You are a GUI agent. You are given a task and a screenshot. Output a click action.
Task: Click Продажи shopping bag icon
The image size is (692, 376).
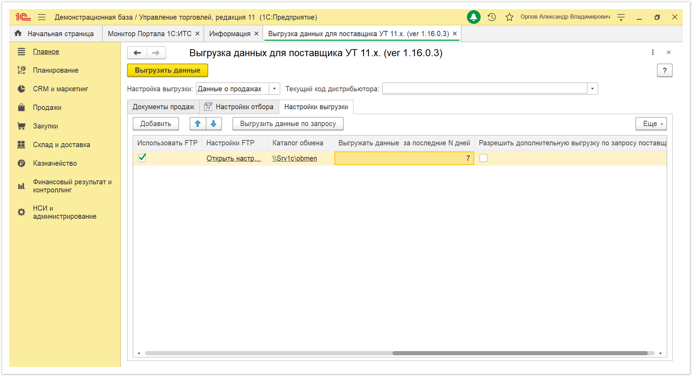(x=21, y=107)
